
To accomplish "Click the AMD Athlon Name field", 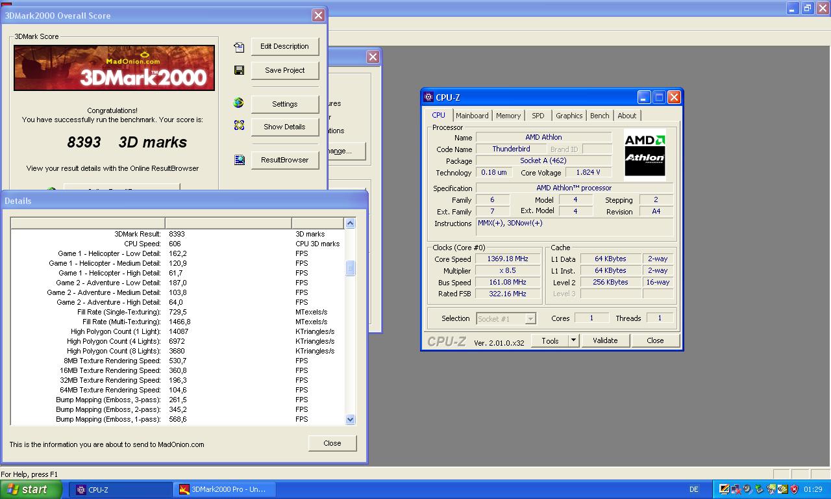I will coord(544,137).
